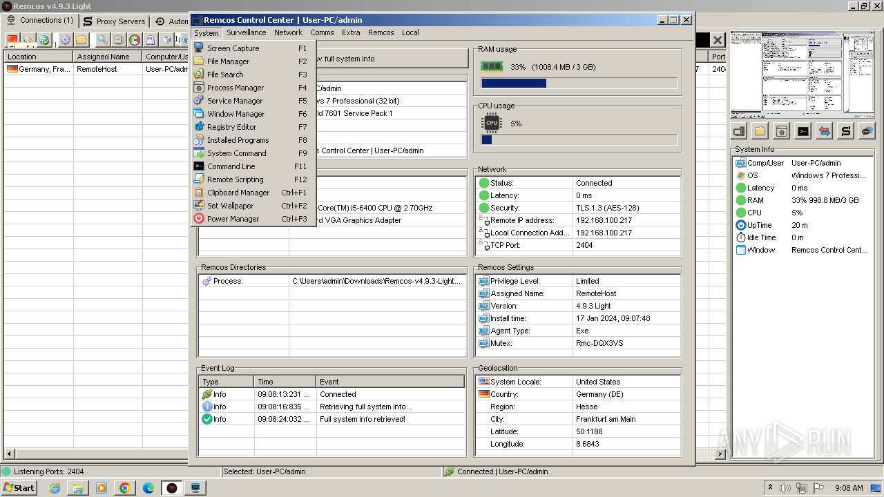Choose System Command in menu
Viewport: 884px width, 497px height.
click(x=253, y=153)
